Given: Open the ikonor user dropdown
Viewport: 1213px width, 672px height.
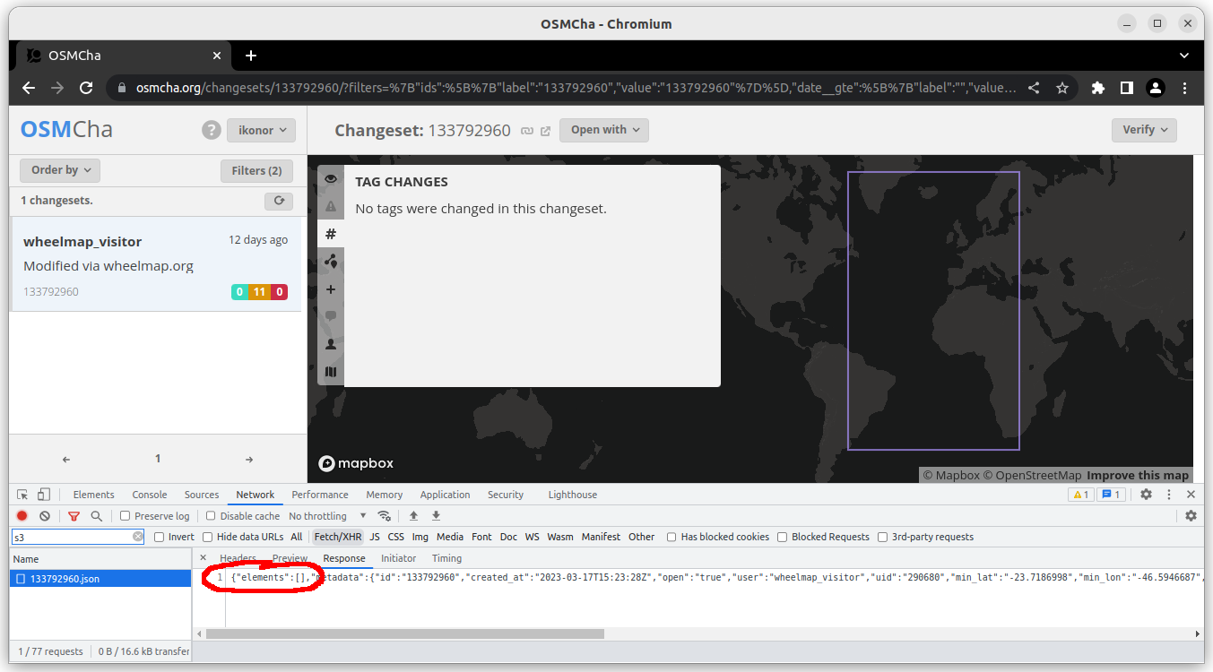Looking at the screenshot, I should click(261, 130).
